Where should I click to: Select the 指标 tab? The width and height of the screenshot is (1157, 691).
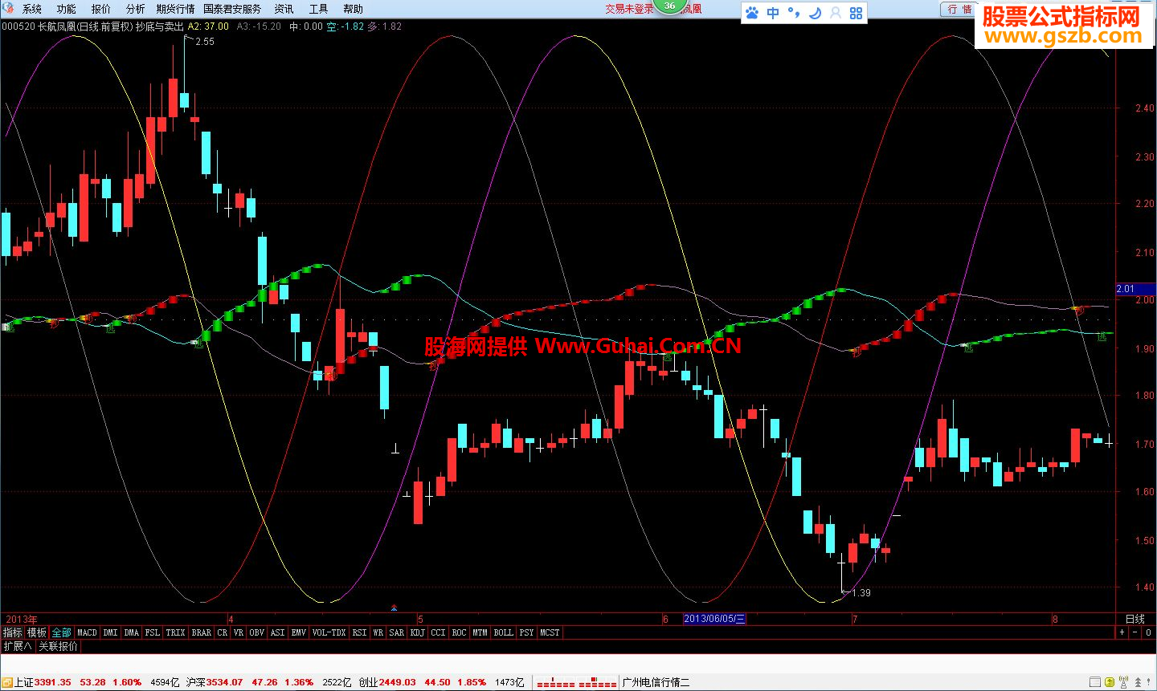point(12,632)
